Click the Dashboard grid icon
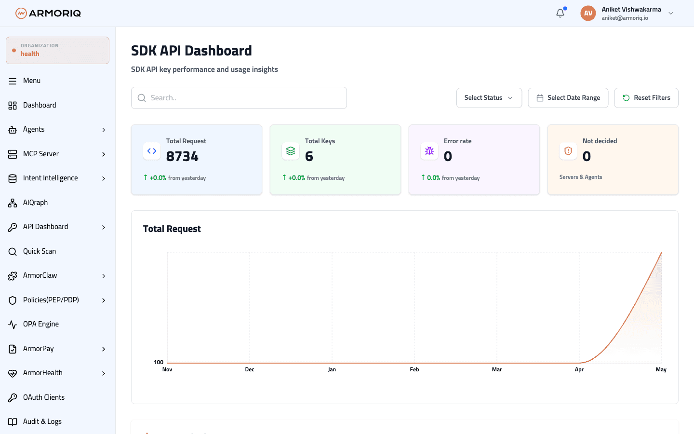This screenshot has height=434, width=694. (x=13, y=106)
